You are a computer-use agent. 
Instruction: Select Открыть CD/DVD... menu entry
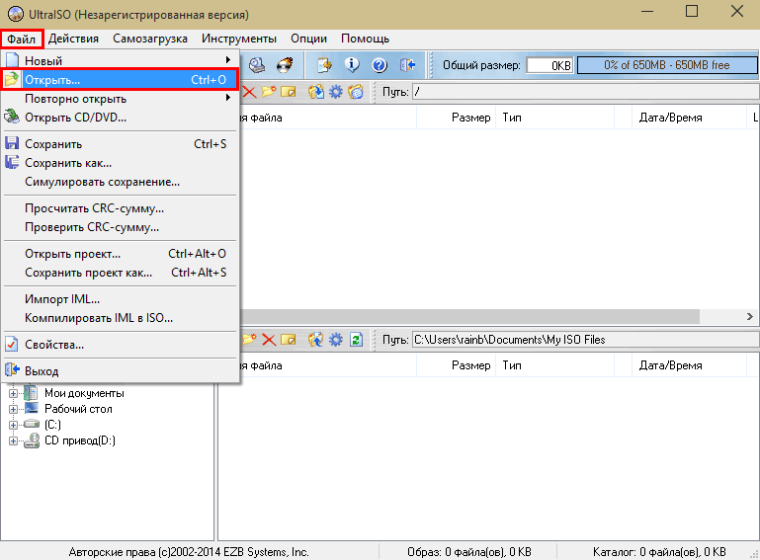120,118
